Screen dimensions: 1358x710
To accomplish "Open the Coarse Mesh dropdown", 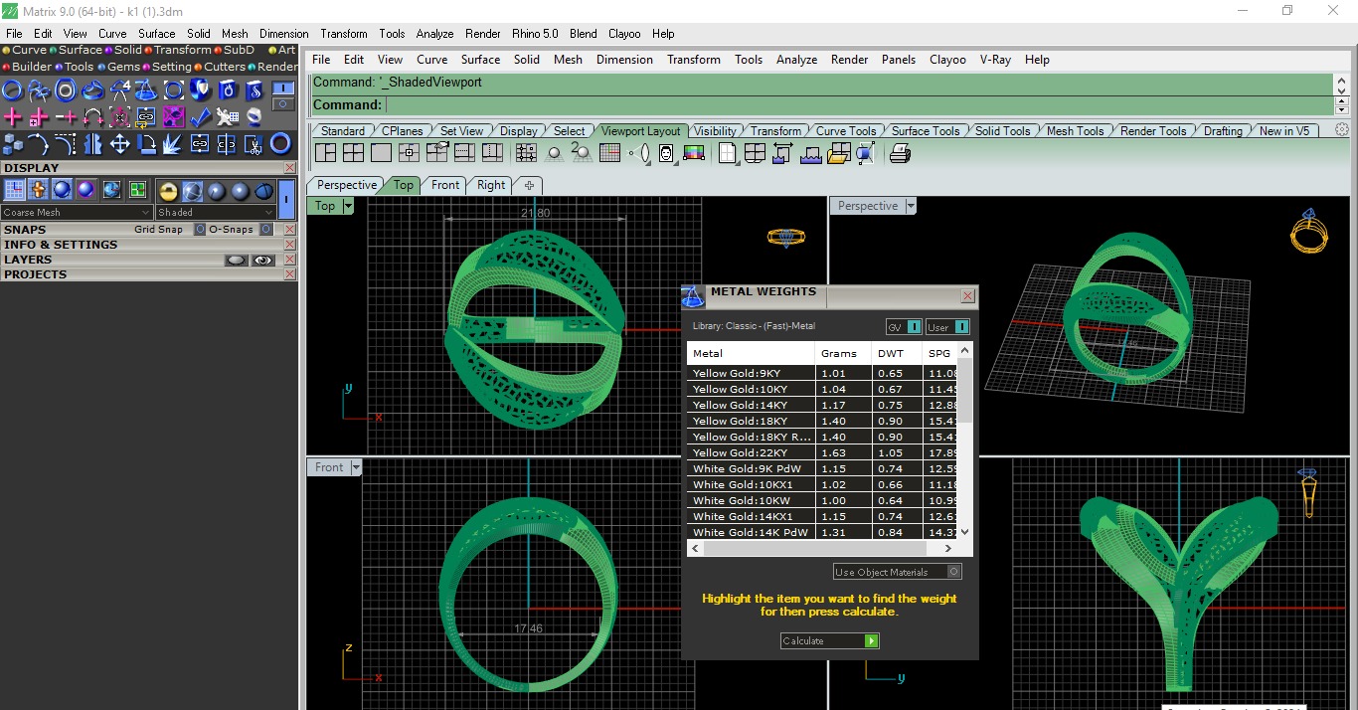I will click(77, 212).
